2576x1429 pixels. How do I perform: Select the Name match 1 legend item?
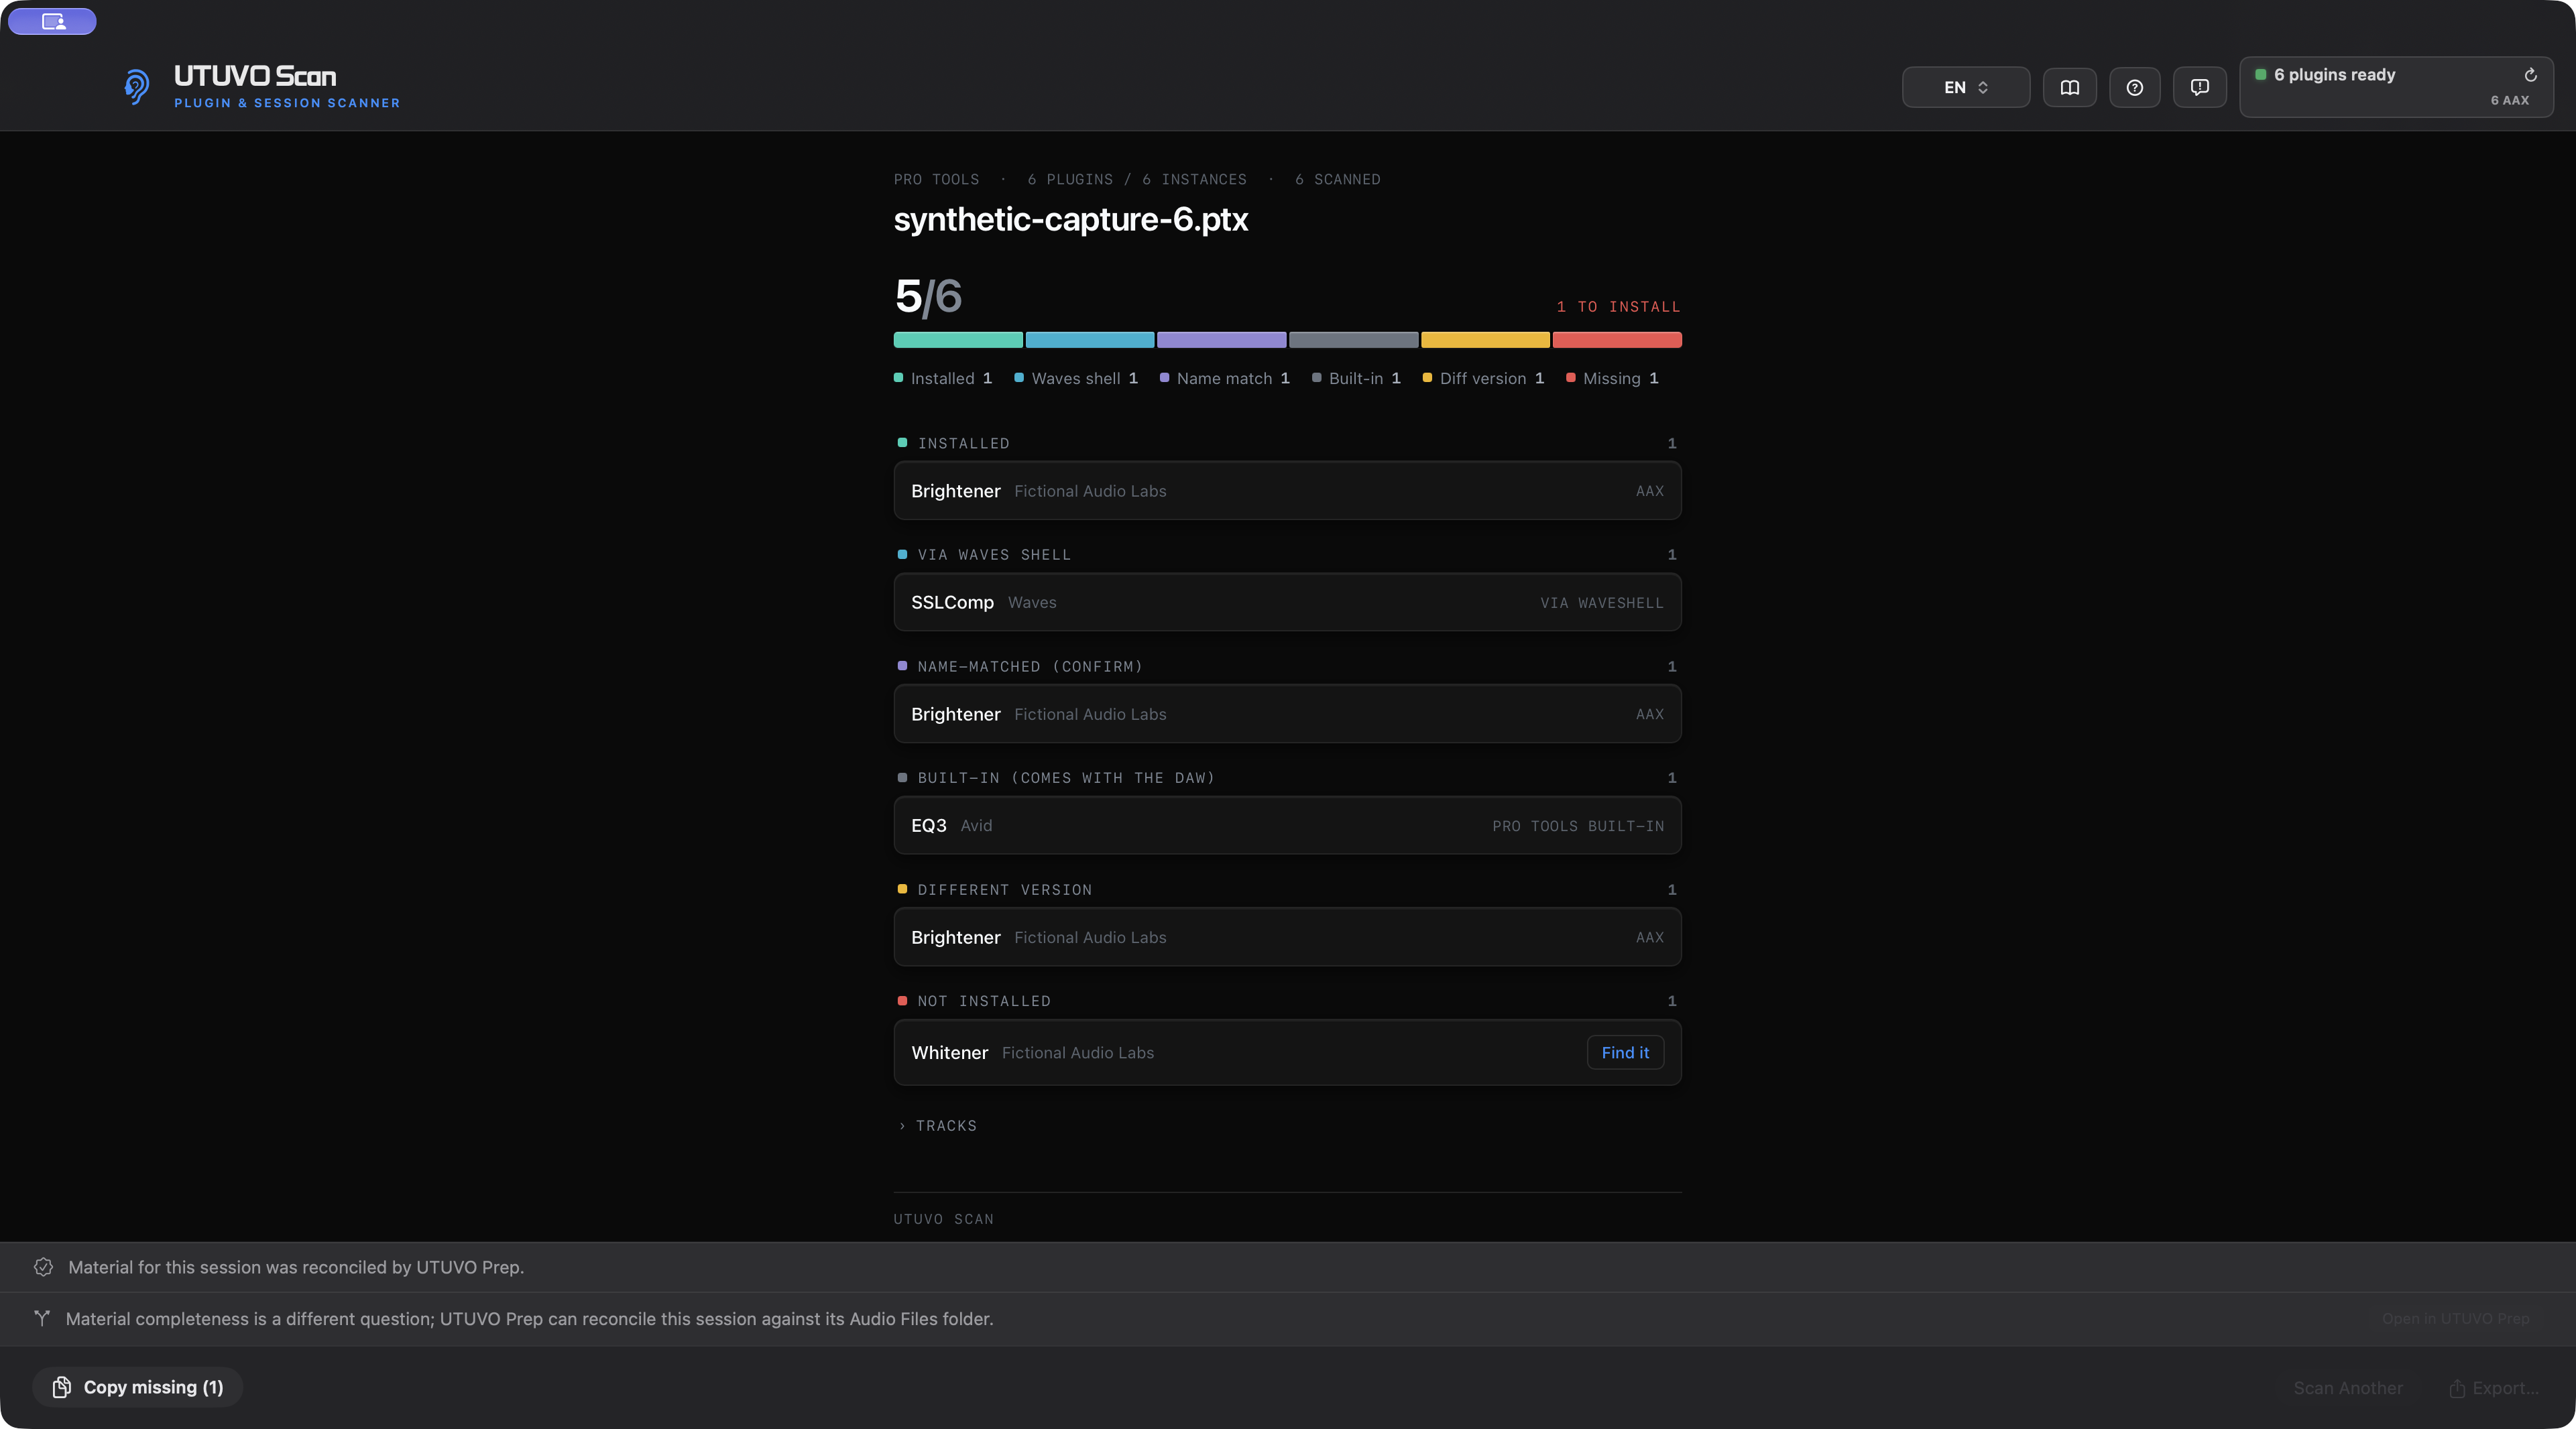[1225, 378]
